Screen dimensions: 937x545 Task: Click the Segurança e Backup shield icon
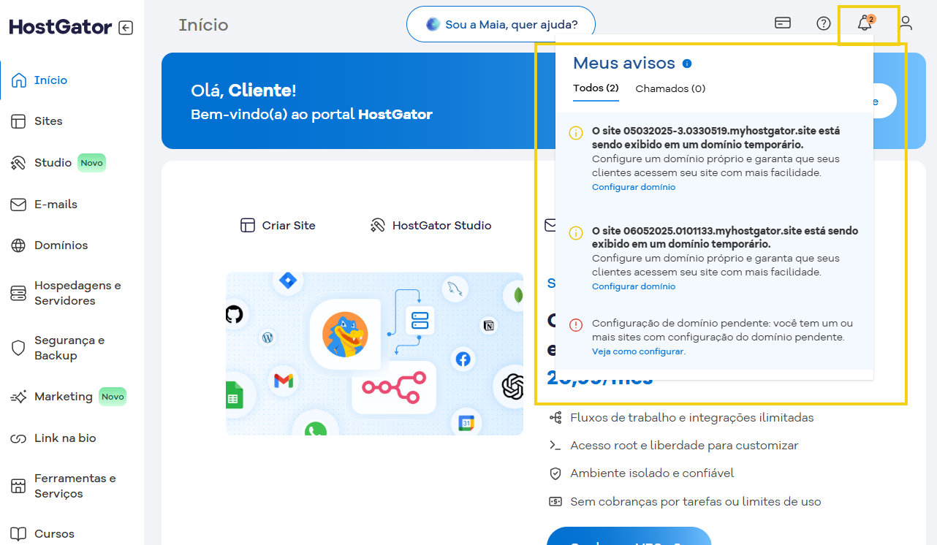coord(18,348)
